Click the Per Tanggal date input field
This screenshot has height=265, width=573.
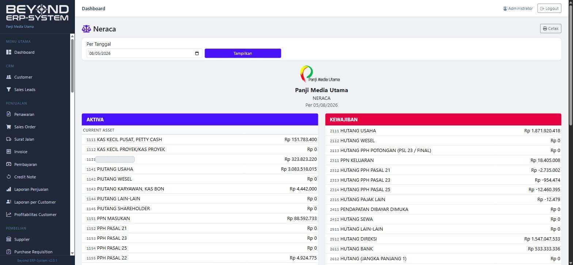[144, 53]
